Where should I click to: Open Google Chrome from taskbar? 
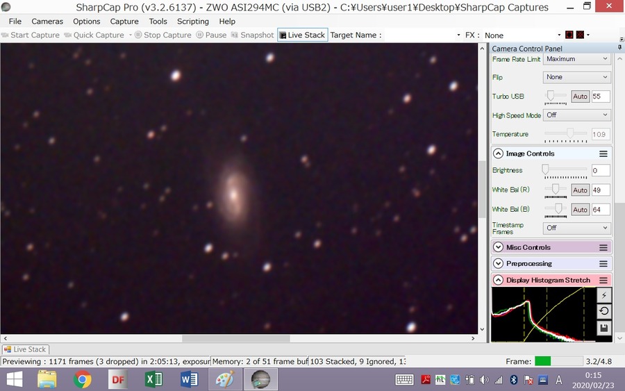pyautogui.click(x=82, y=379)
